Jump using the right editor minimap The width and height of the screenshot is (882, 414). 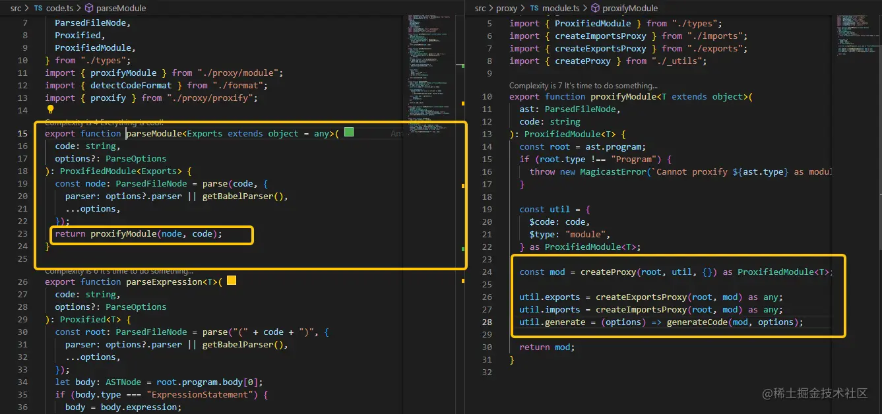coord(858,36)
